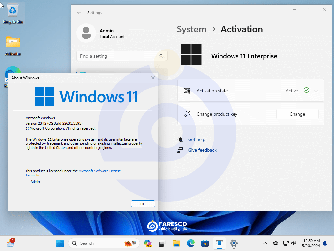This screenshot has width=334, height=251.
Task: Open the Recycle Bin desktop icon
Action: (x=13, y=13)
